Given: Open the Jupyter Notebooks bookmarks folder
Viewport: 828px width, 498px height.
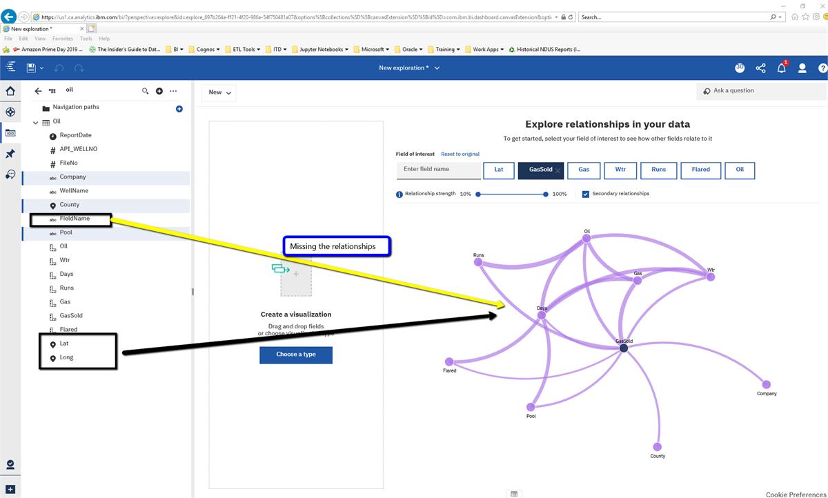Looking at the screenshot, I should click(320, 50).
